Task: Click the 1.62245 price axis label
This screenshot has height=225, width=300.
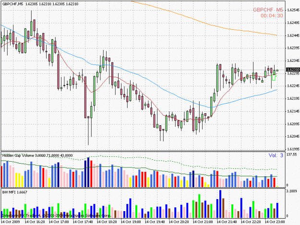Action: point(293,86)
